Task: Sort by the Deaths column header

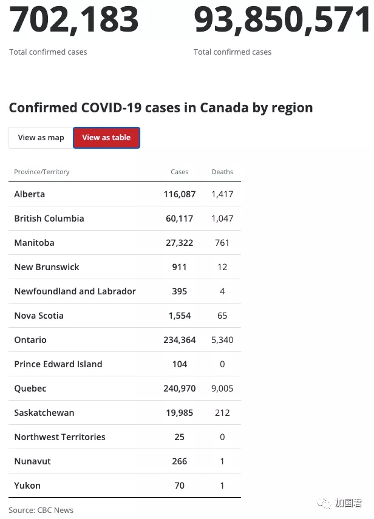Action: (x=222, y=172)
